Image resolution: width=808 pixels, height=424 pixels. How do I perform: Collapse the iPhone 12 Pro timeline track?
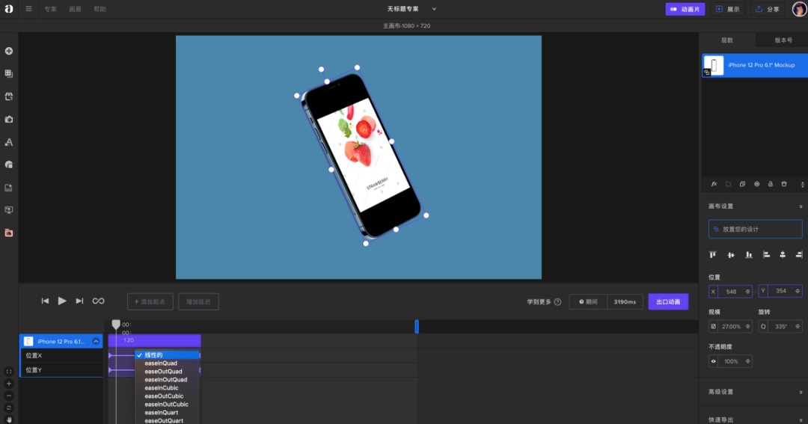(96, 341)
